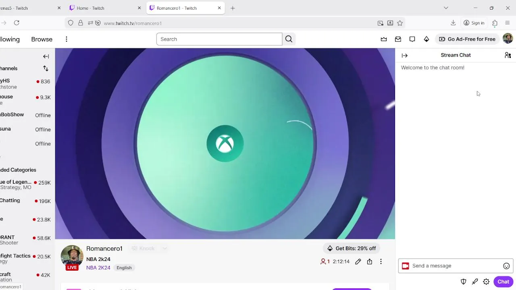Open the browser extensions icon

pyautogui.click(x=495, y=23)
